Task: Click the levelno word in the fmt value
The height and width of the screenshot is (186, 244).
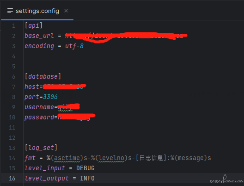Action: [111, 158]
